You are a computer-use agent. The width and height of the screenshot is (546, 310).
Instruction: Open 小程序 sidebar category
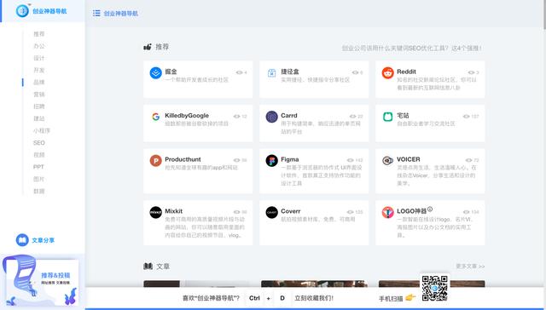coord(42,130)
